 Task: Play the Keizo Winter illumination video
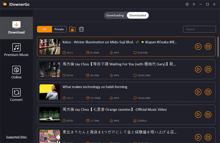point(198,47)
